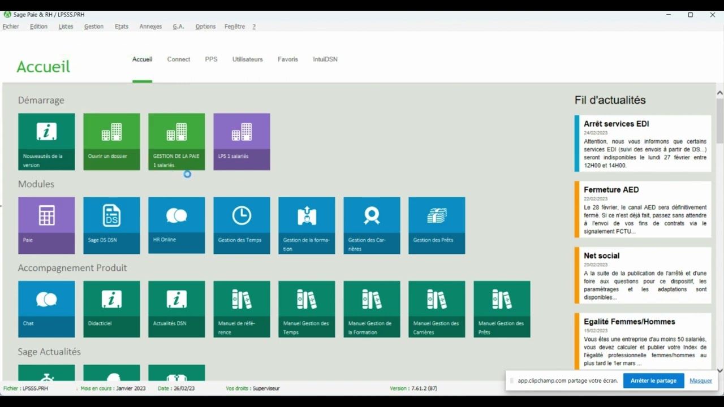Open the Didacticiel tile
Image resolution: width=724 pixels, height=407 pixels.
point(111,309)
